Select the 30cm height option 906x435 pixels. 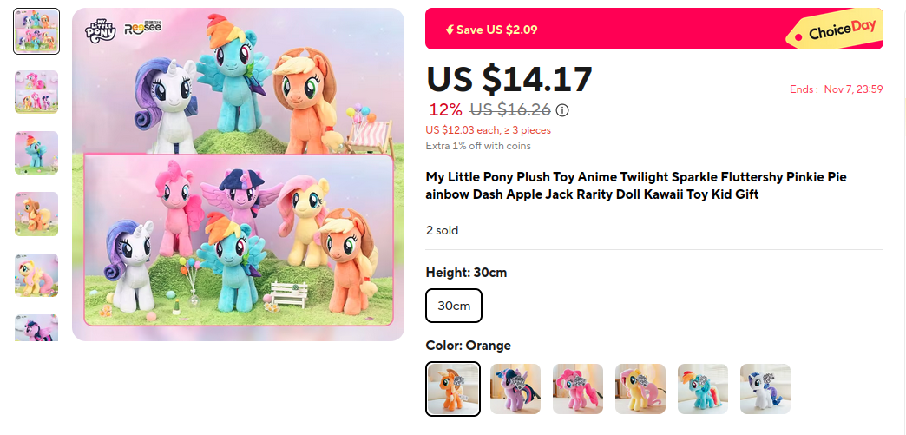coord(453,306)
